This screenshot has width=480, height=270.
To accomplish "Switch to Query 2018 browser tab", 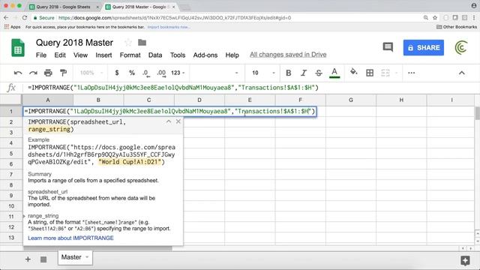I will pyautogui.click(x=63, y=7).
